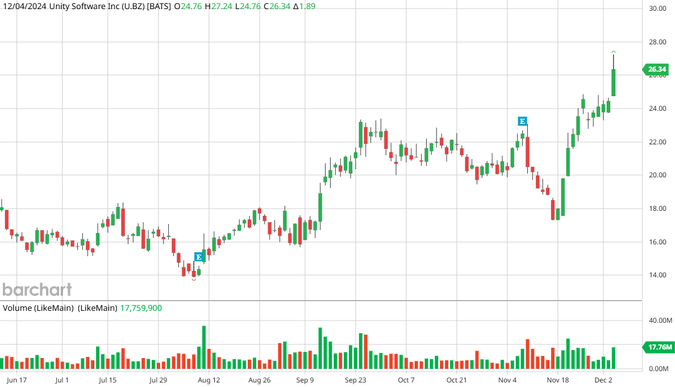Click the green 26.34 price tag on right axis
Image resolution: width=675 pixels, height=387 pixels.
[x=656, y=69]
